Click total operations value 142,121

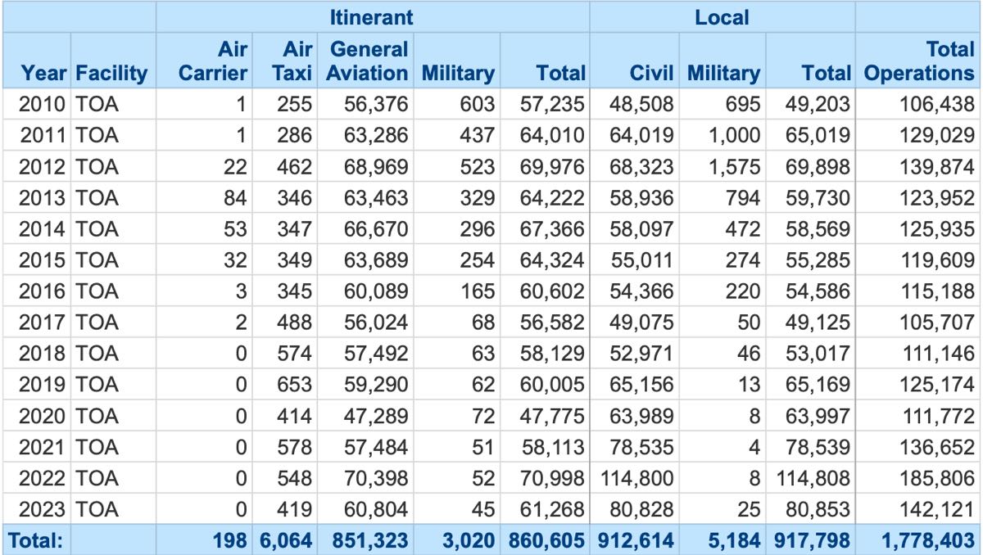[x=939, y=508]
